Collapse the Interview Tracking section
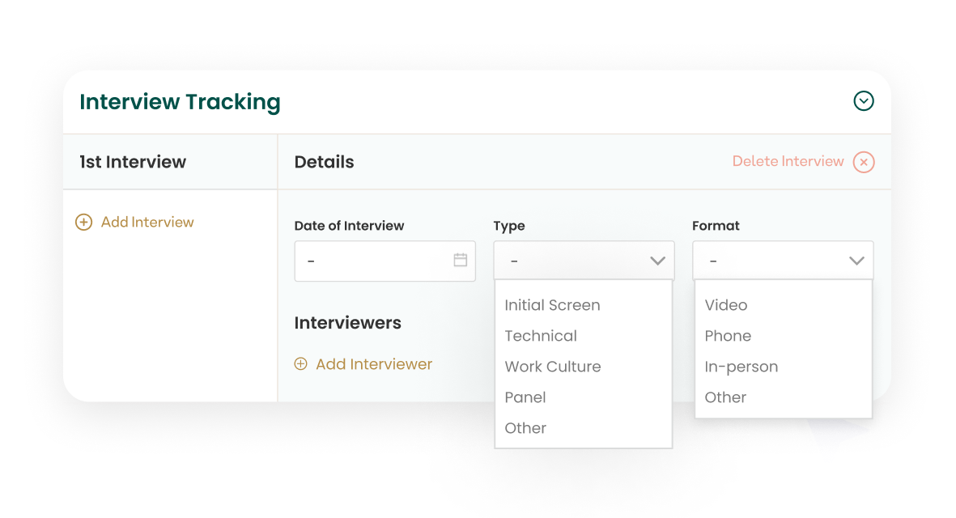Viewport: 956px width, 518px height. coord(863,101)
